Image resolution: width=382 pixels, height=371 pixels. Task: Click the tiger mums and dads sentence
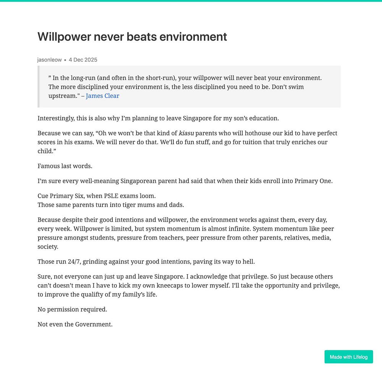pyautogui.click(x=111, y=205)
